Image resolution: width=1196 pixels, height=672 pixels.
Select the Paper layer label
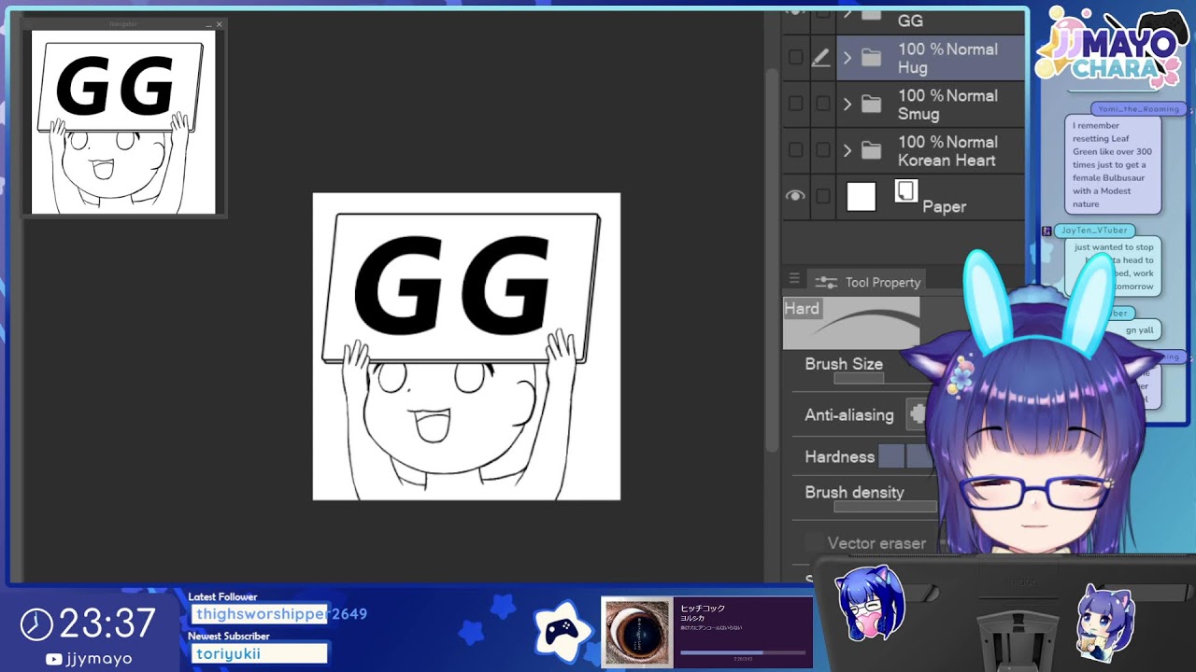click(944, 206)
